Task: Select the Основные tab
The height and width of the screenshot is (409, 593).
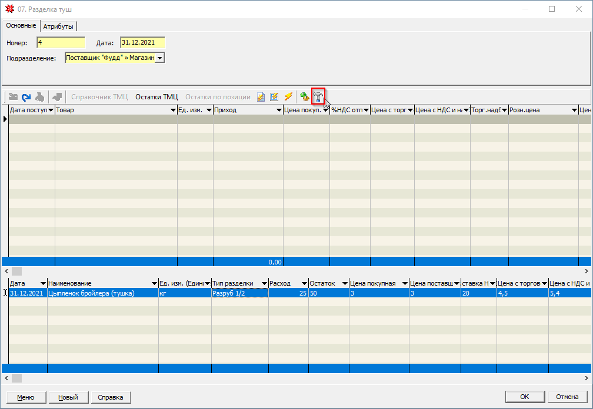Action: tap(21, 26)
